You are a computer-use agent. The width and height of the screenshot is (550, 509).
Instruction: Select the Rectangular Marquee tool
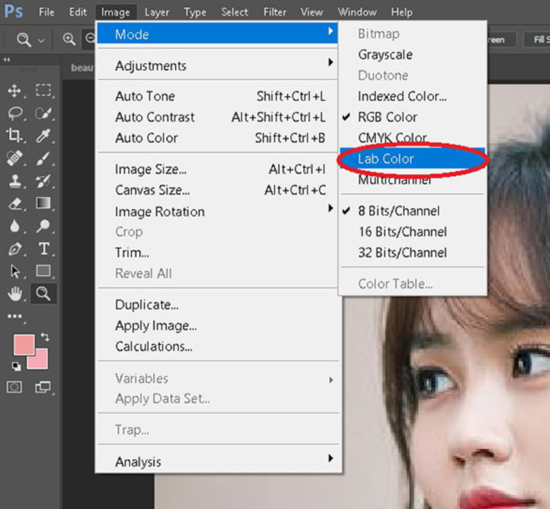[x=43, y=90]
